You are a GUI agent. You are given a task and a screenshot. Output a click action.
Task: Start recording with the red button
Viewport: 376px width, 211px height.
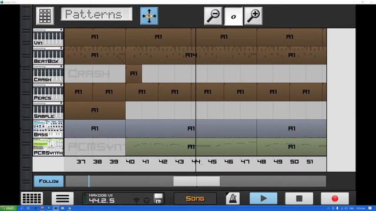(335, 198)
